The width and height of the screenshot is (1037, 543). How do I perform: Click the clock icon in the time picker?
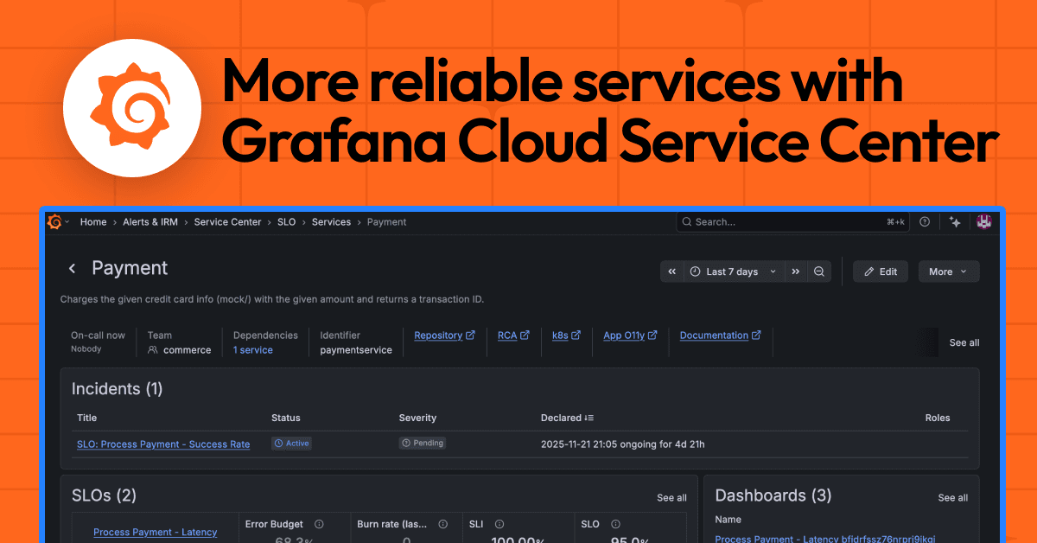(695, 271)
